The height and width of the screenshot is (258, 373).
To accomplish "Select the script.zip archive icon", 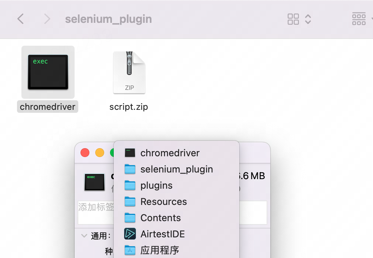I will (129, 72).
